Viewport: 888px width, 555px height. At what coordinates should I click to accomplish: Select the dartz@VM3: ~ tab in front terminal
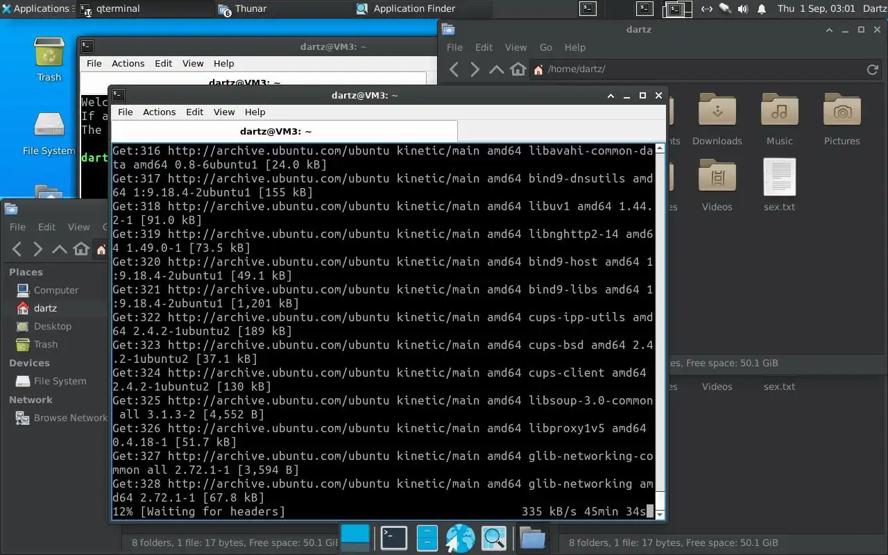coord(284,131)
